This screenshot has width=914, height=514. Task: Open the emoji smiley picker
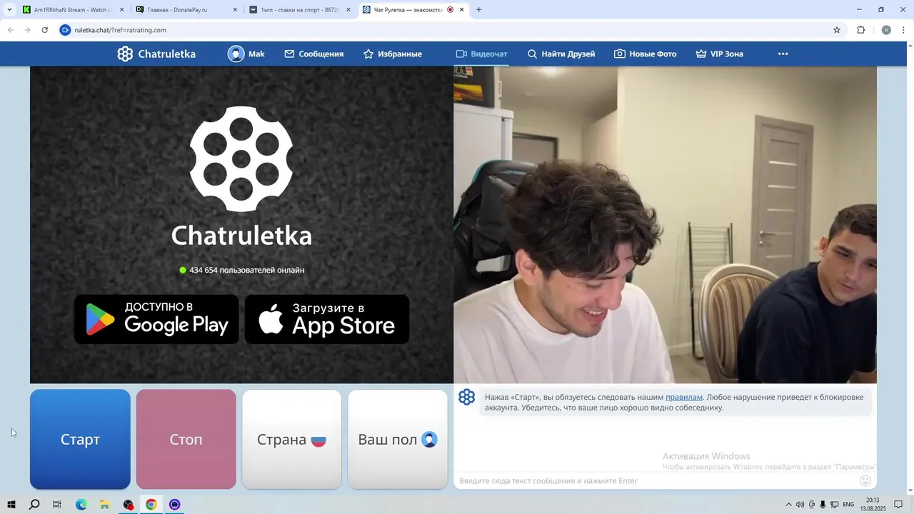[865, 480]
